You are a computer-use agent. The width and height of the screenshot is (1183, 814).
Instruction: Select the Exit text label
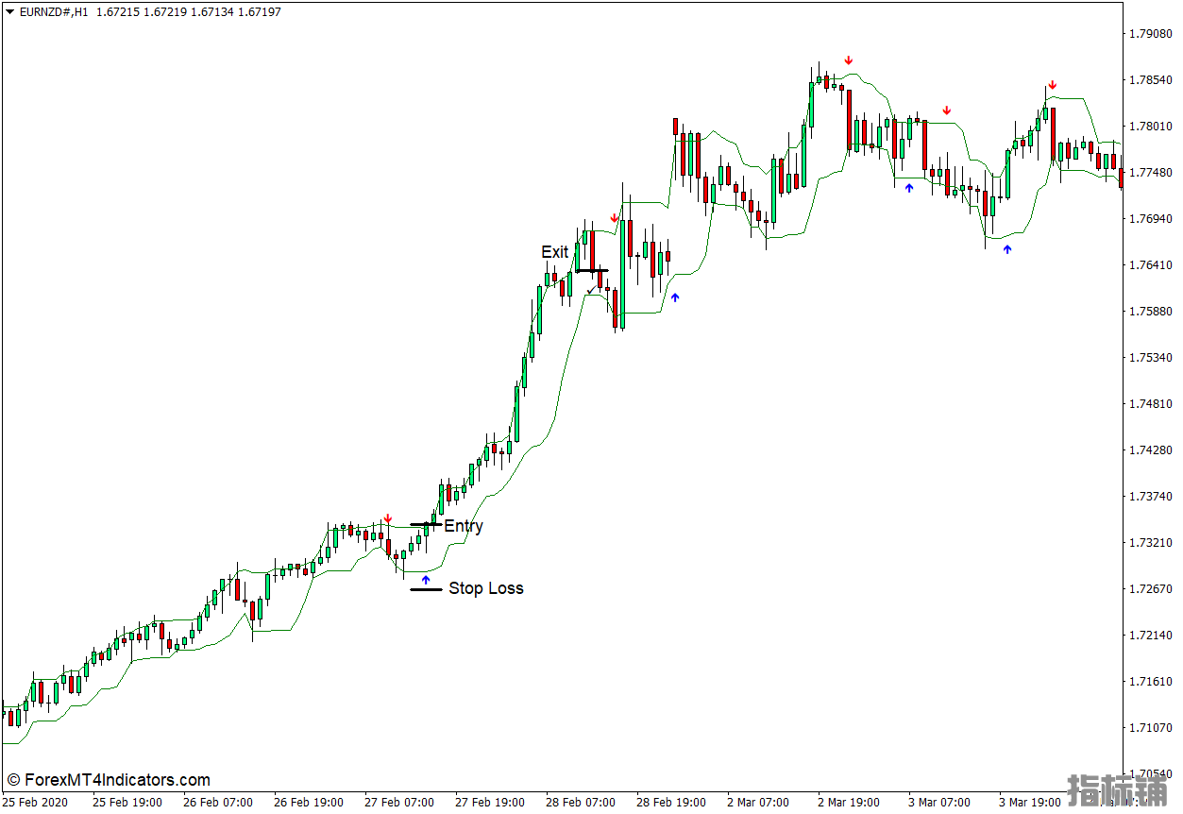pyautogui.click(x=554, y=252)
